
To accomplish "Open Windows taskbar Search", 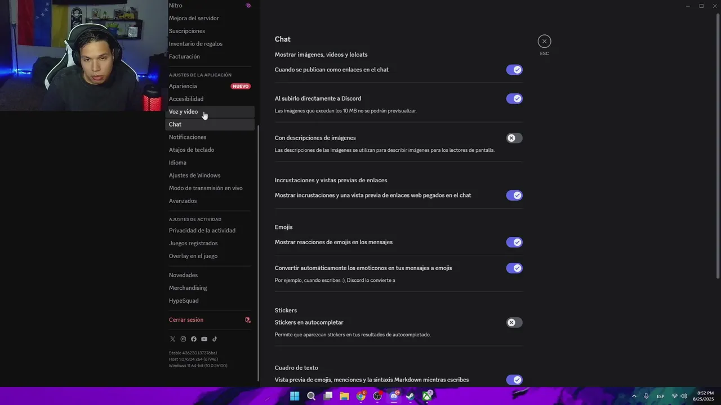I will (x=311, y=396).
